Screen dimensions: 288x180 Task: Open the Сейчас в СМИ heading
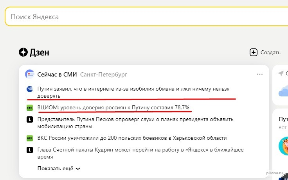tap(57, 74)
